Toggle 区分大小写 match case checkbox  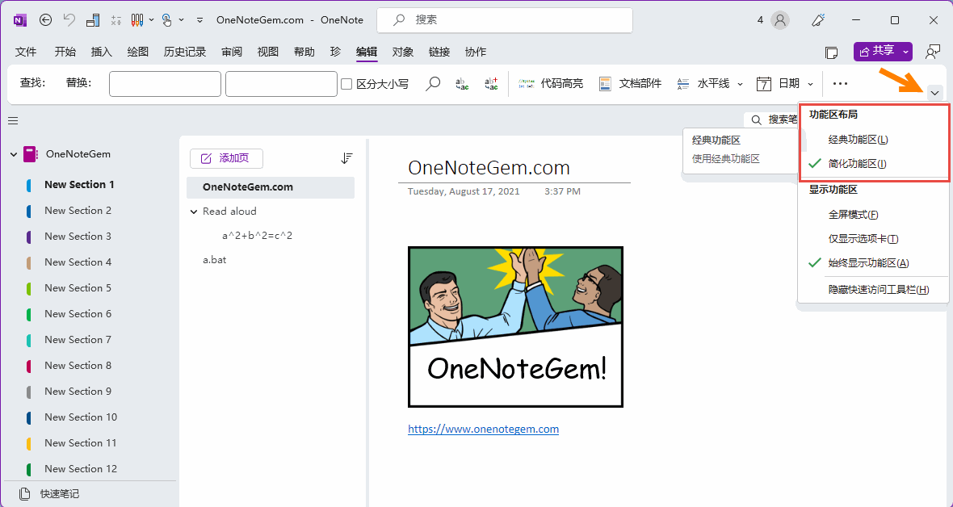[346, 84]
